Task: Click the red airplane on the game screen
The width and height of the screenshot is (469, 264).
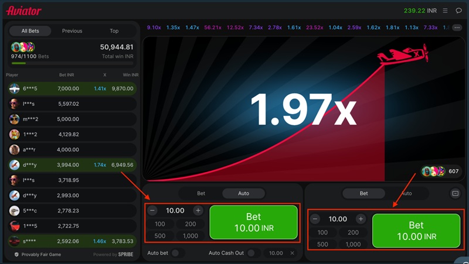Action: (403, 54)
